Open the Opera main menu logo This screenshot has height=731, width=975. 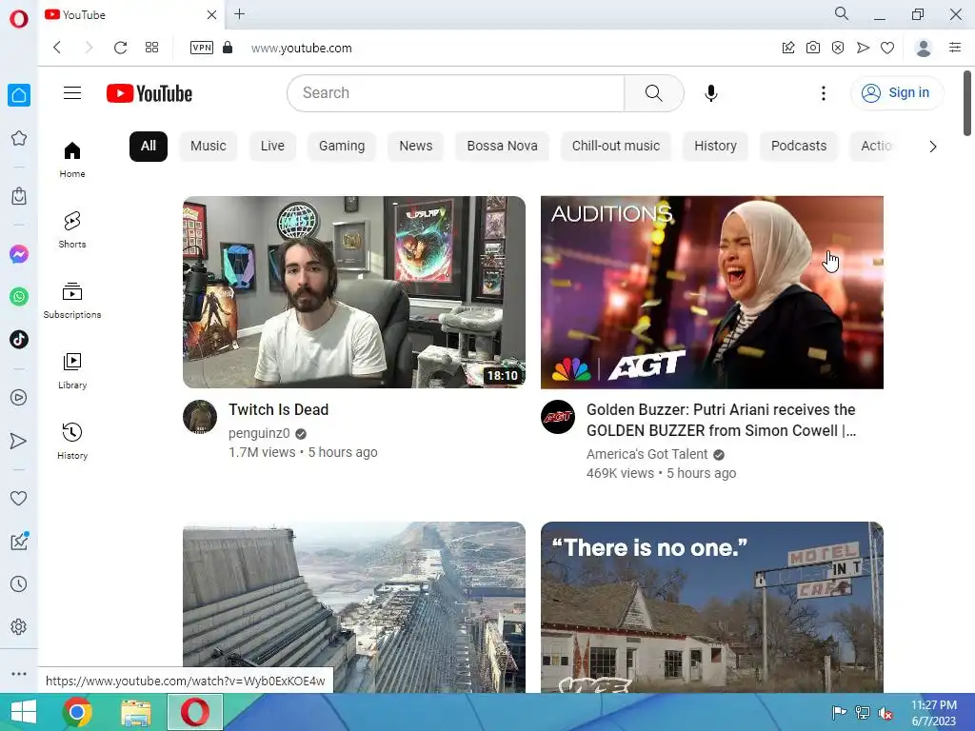point(19,19)
